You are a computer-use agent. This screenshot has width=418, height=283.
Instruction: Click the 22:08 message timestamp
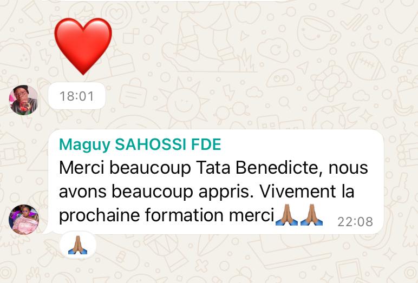point(355,222)
